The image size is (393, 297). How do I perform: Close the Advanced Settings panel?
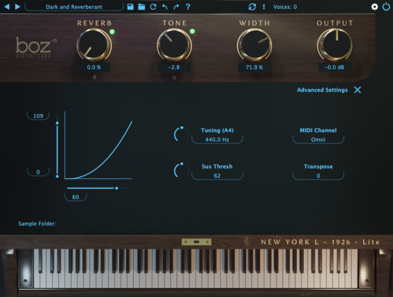pyautogui.click(x=357, y=90)
